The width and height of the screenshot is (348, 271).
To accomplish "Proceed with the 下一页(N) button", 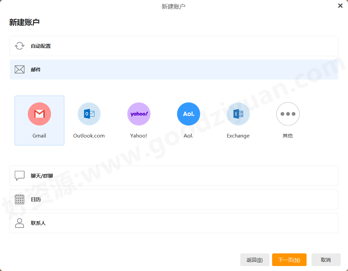I will pos(289,260).
